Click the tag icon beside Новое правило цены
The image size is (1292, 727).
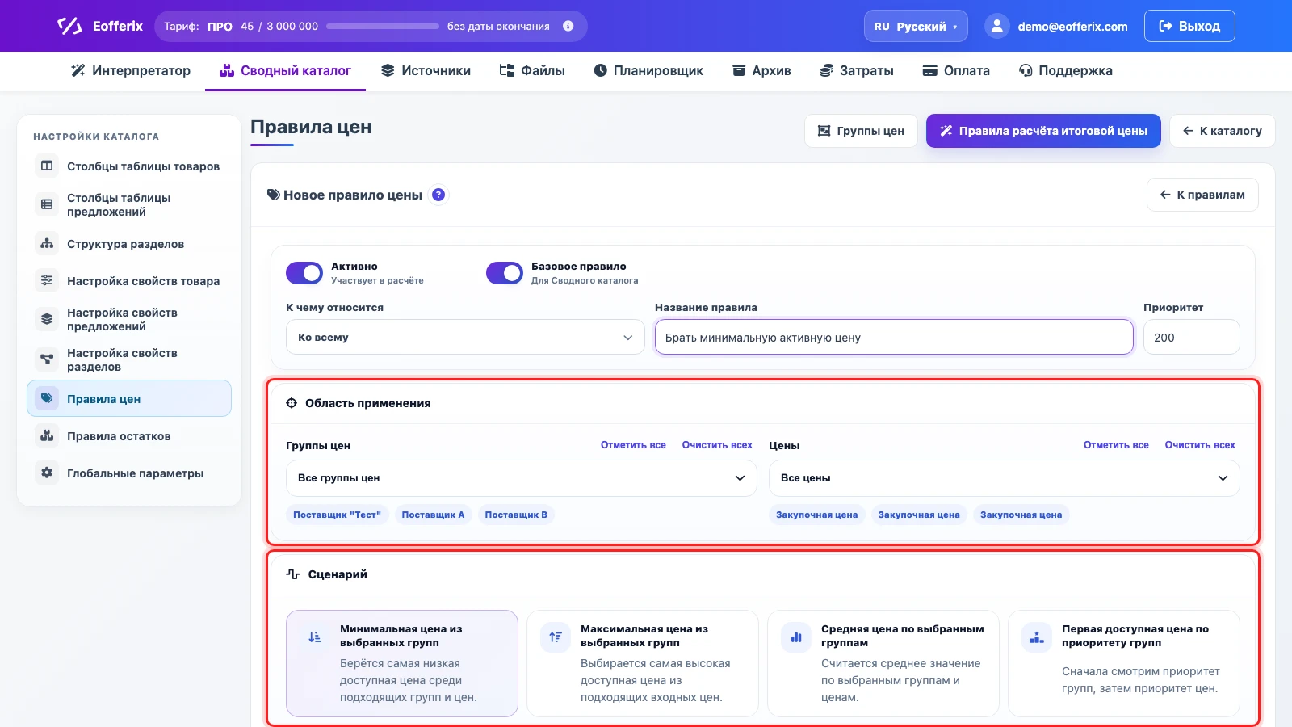274,195
